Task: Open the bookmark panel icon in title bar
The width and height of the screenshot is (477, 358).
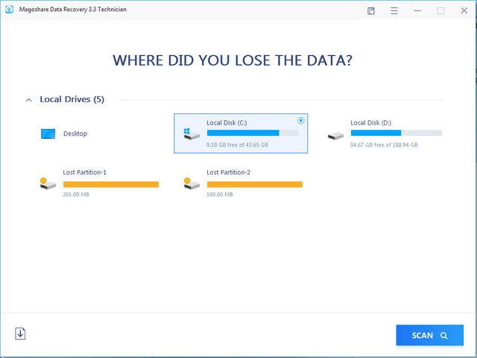Action: click(x=371, y=10)
